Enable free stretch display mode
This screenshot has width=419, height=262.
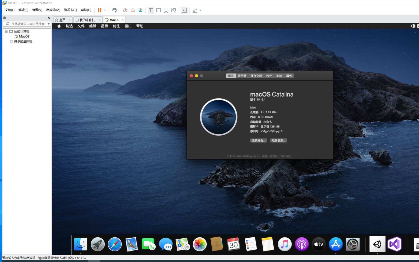point(173,10)
